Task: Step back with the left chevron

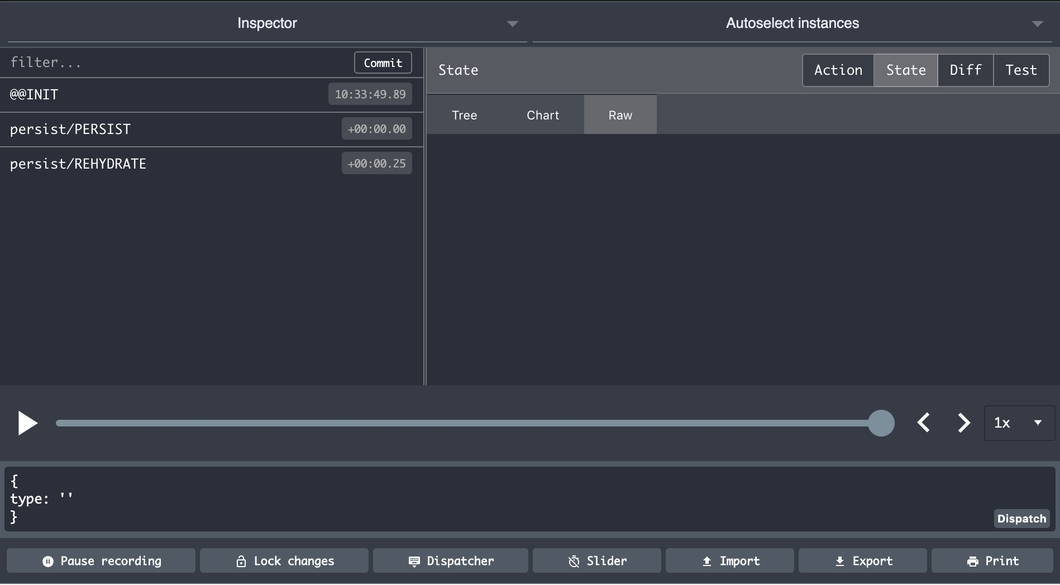Action: tap(924, 423)
